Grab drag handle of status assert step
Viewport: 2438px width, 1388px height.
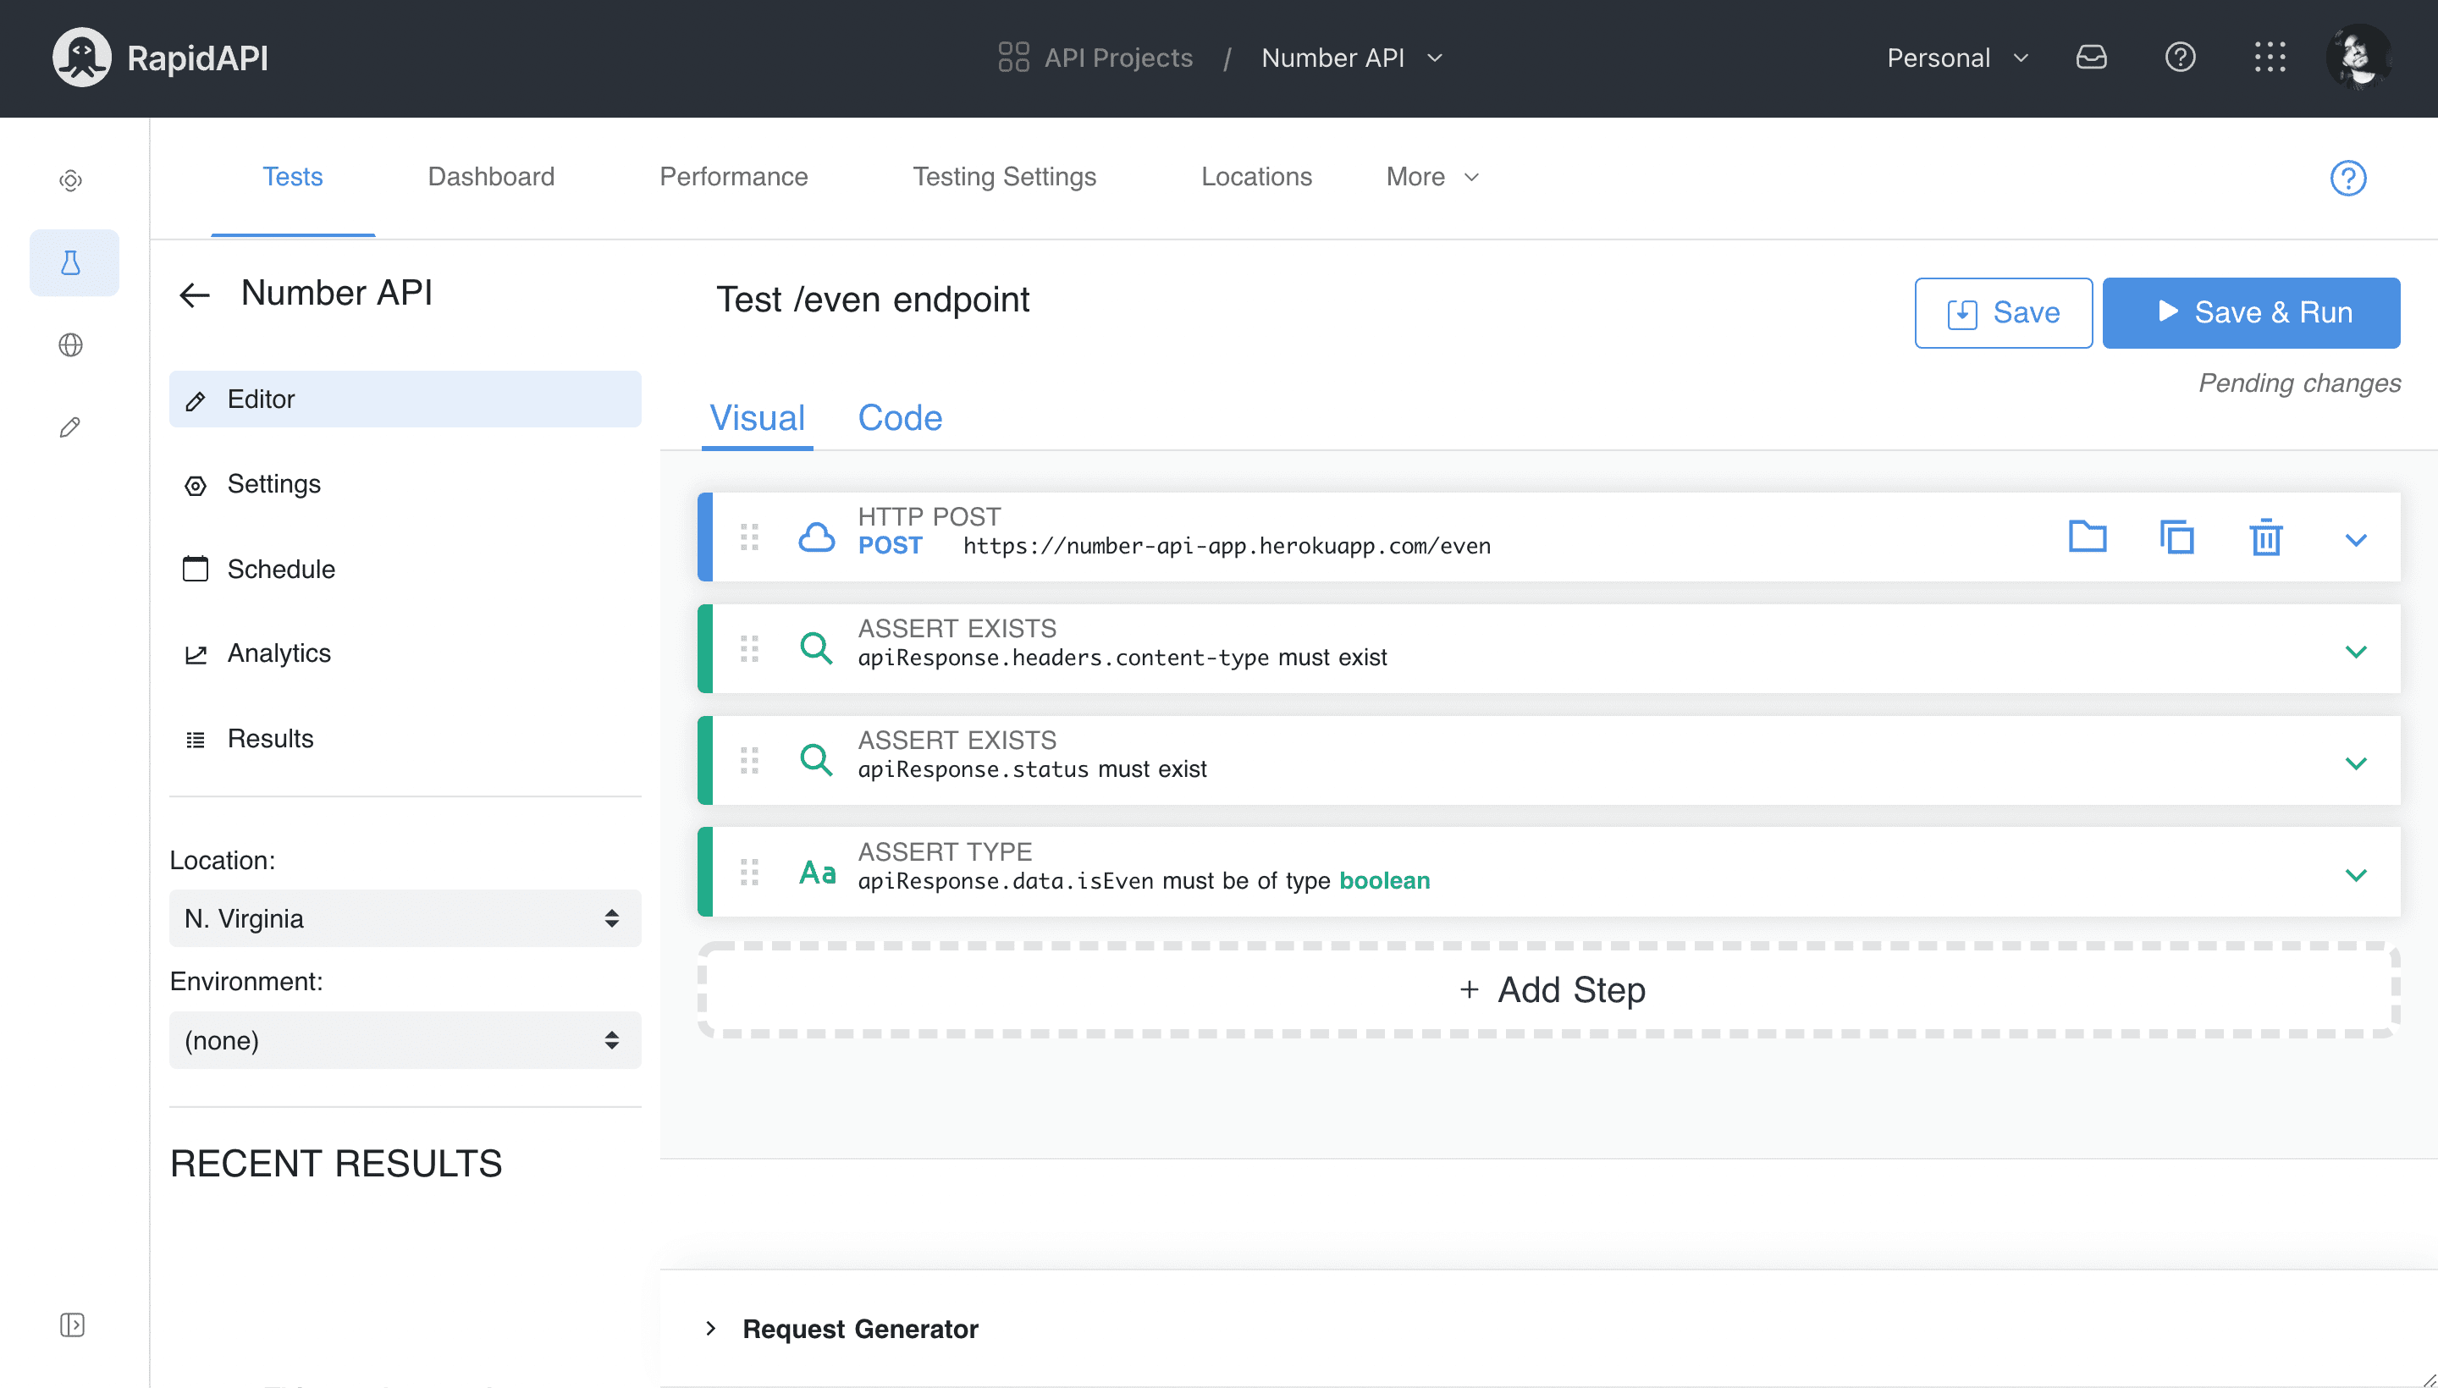[x=749, y=760]
